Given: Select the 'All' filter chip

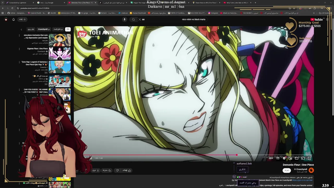Looking at the screenshot, I should (68, 29).
